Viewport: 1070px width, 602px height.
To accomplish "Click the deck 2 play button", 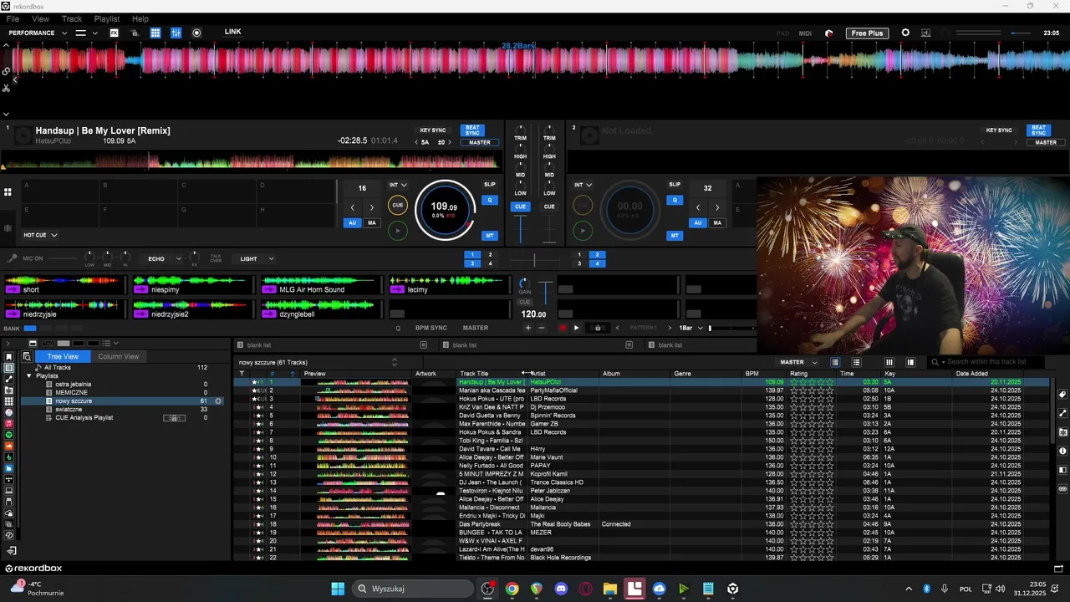I will pos(583,231).
